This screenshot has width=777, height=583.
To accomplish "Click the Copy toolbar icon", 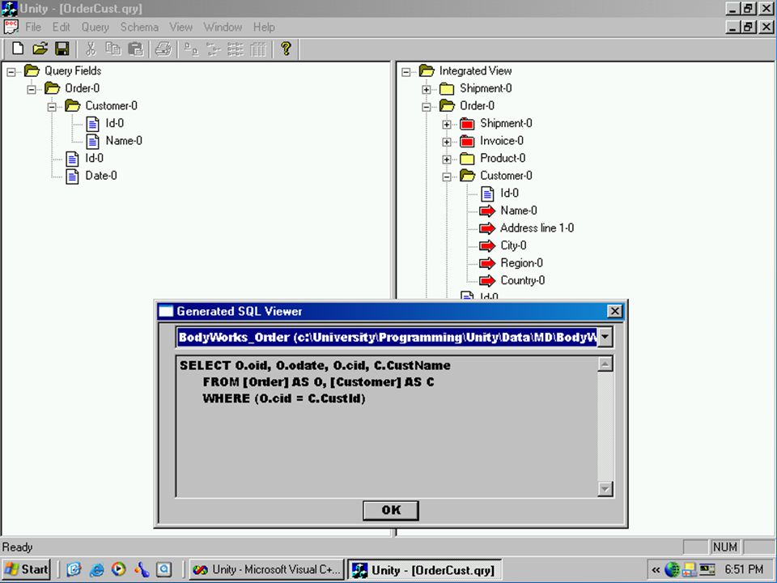I will pyautogui.click(x=113, y=49).
